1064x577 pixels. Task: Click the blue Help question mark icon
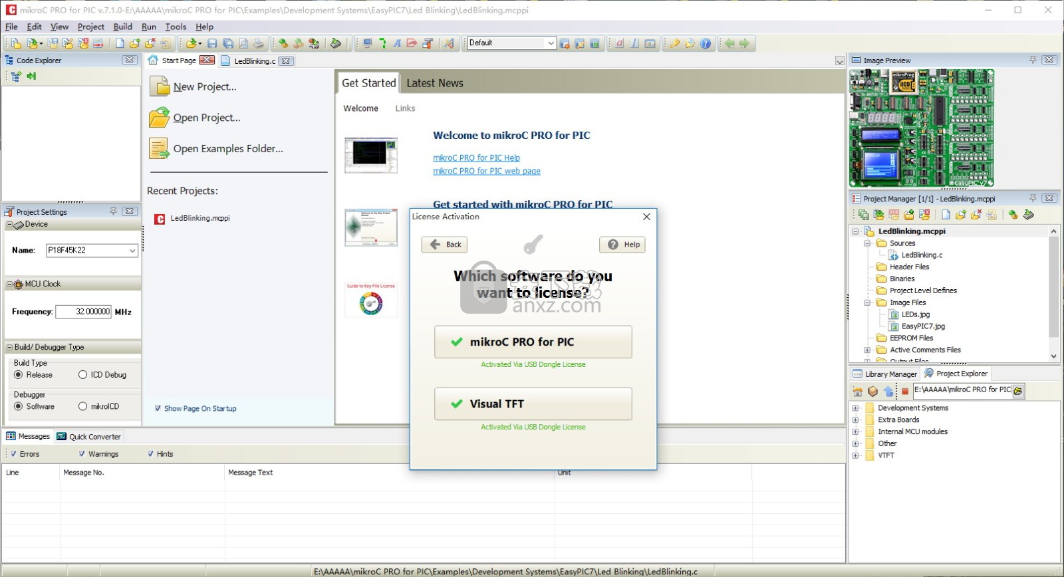(706, 44)
